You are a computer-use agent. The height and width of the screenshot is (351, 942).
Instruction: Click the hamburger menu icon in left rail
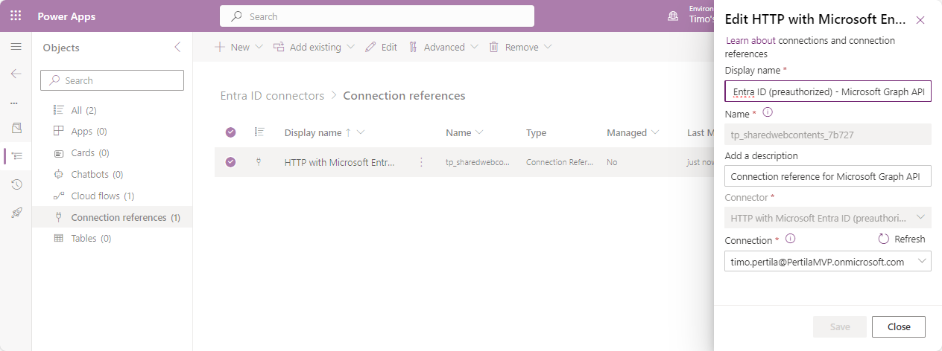point(16,47)
